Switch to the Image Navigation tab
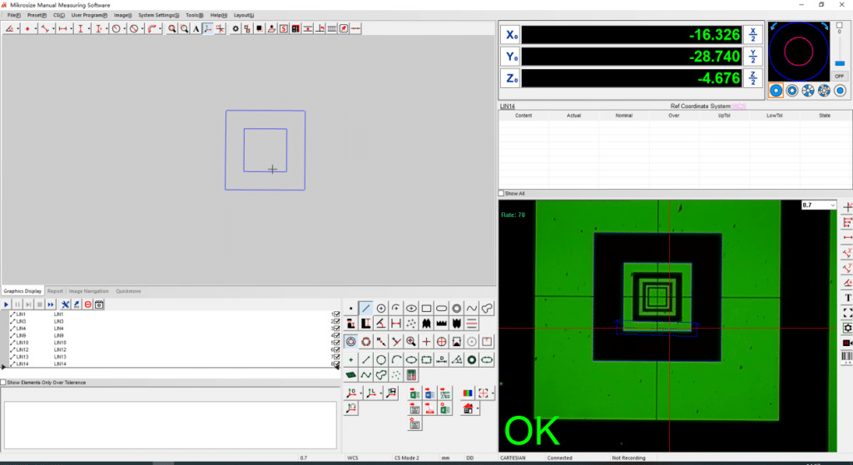 pos(89,291)
